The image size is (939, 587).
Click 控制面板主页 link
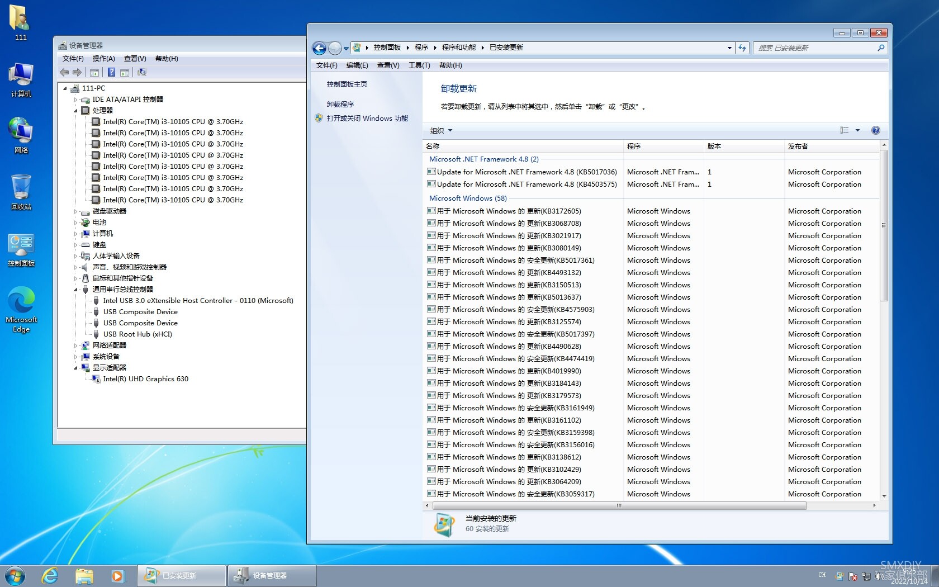tap(347, 84)
